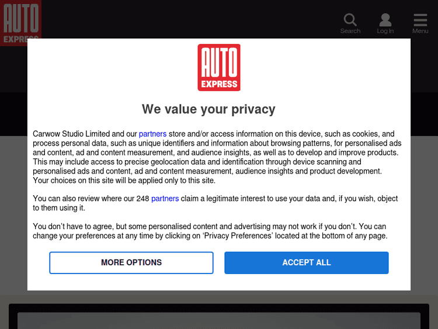Screen dimensions: 438x329
Task: Click the 'Log in' text label in header
Action: pos(385,31)
